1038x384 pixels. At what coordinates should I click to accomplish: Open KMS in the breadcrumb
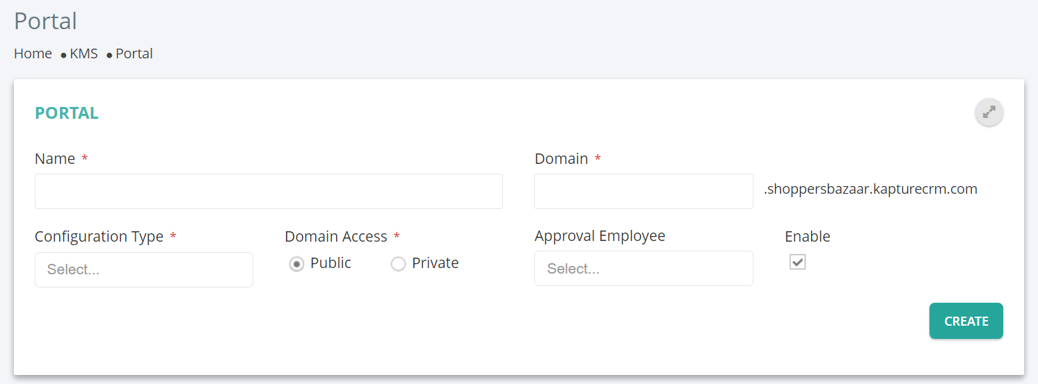[x=83, y=53]
